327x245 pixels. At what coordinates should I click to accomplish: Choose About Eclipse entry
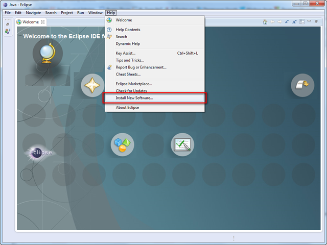coord(155,108)
